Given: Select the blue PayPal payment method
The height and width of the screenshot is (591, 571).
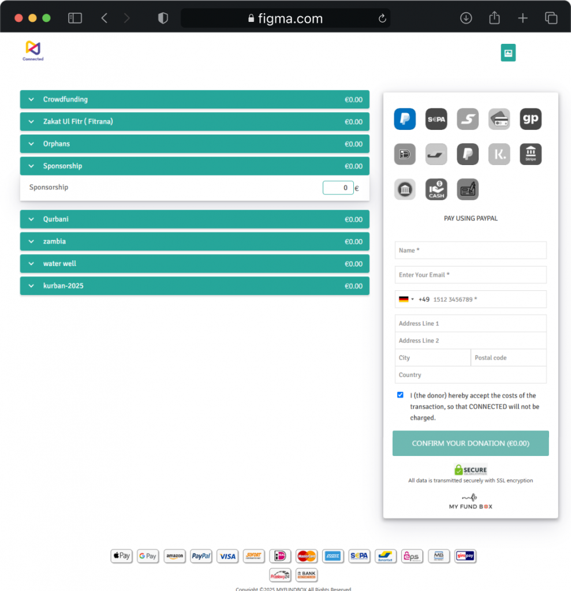Looking at the screenshot, I should (x=405, y=119).
